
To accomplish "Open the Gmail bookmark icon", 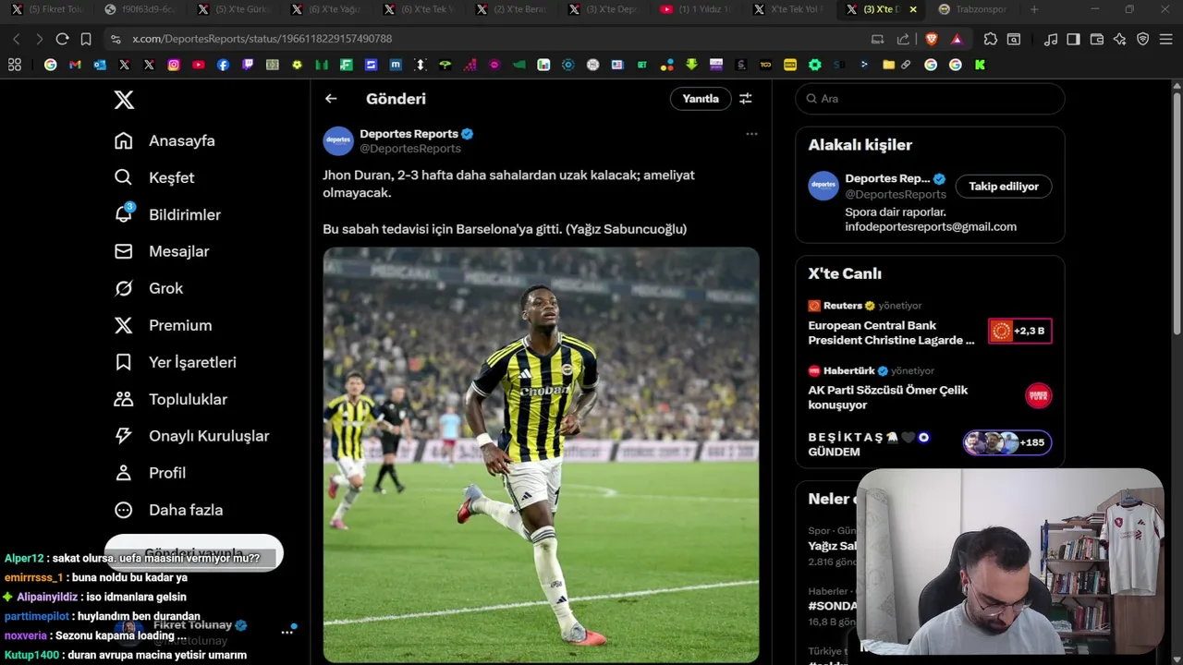I will point(75,65).
